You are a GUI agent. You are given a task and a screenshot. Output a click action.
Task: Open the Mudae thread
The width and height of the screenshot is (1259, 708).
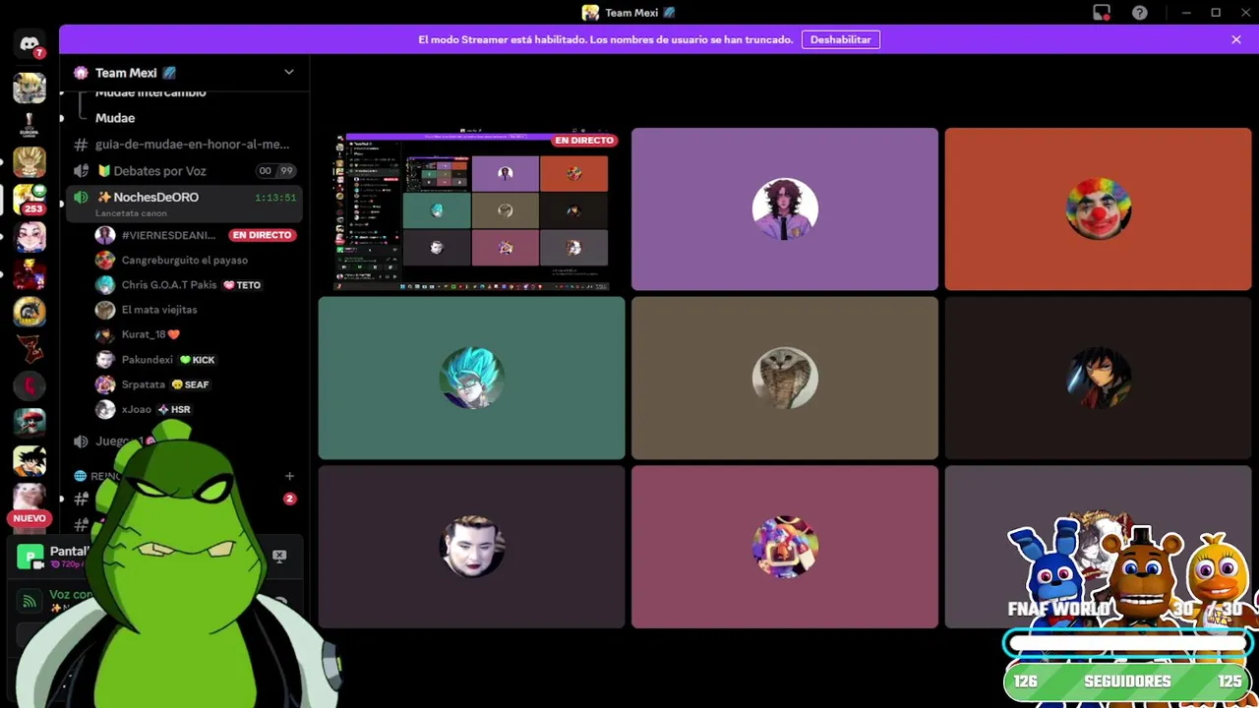(115, 118)
